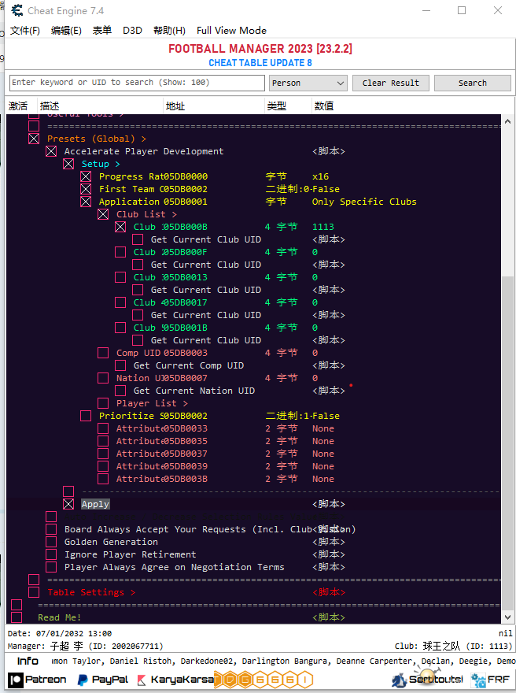Click the Cheat Engine logo icon in title bar
The width and height of the screenshot is (516, 693).
[17, 10]
